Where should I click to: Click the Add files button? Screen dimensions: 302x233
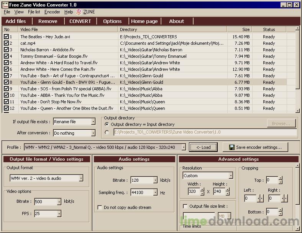coord(16,21)
